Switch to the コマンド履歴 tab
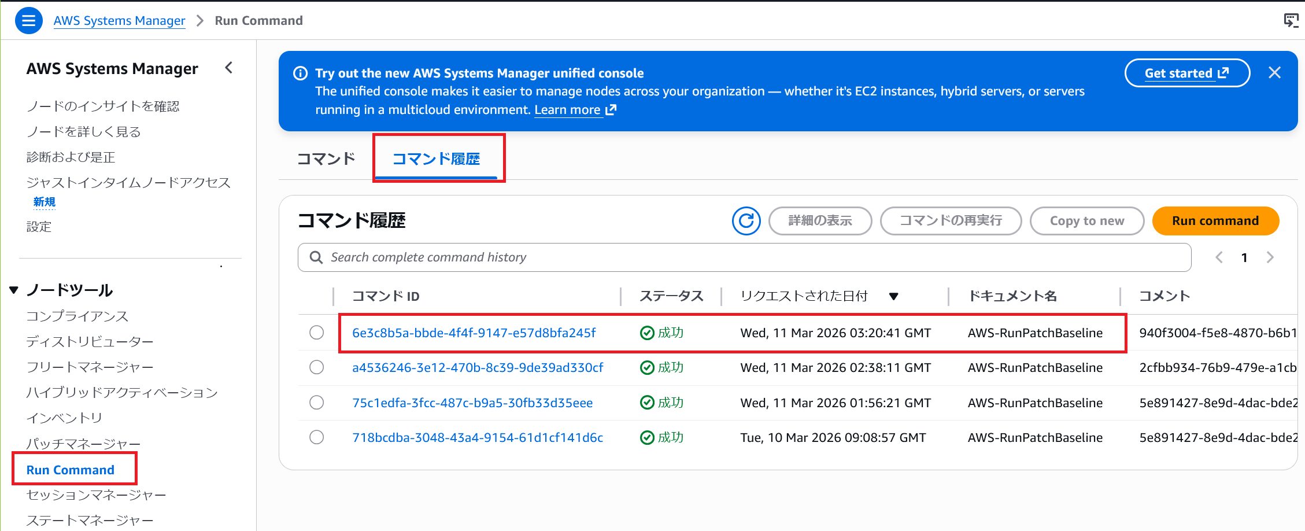 pos(436,158)
